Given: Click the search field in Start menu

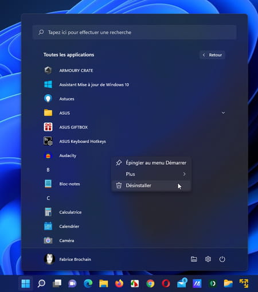Looking at the screenshot, I should 134,32.
